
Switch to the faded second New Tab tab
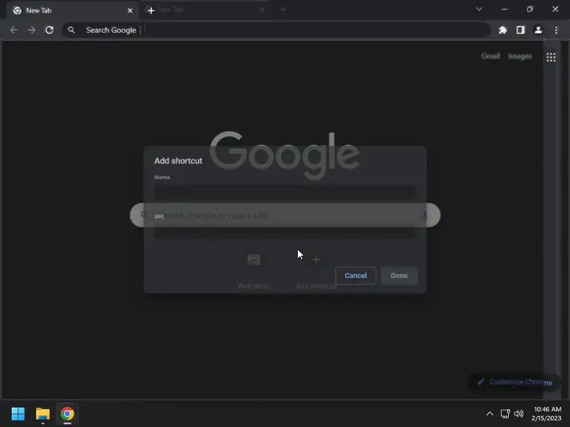pyautogui.click(x=206, y=10)
